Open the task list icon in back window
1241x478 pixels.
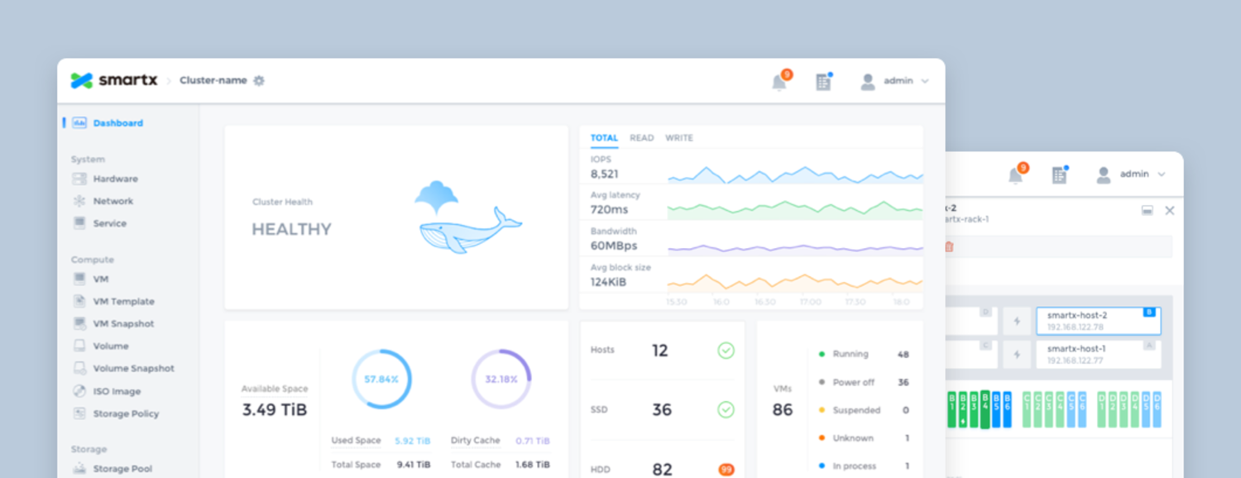[x=1059, y=174]
